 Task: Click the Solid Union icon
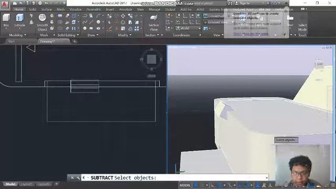pos(60,16)
